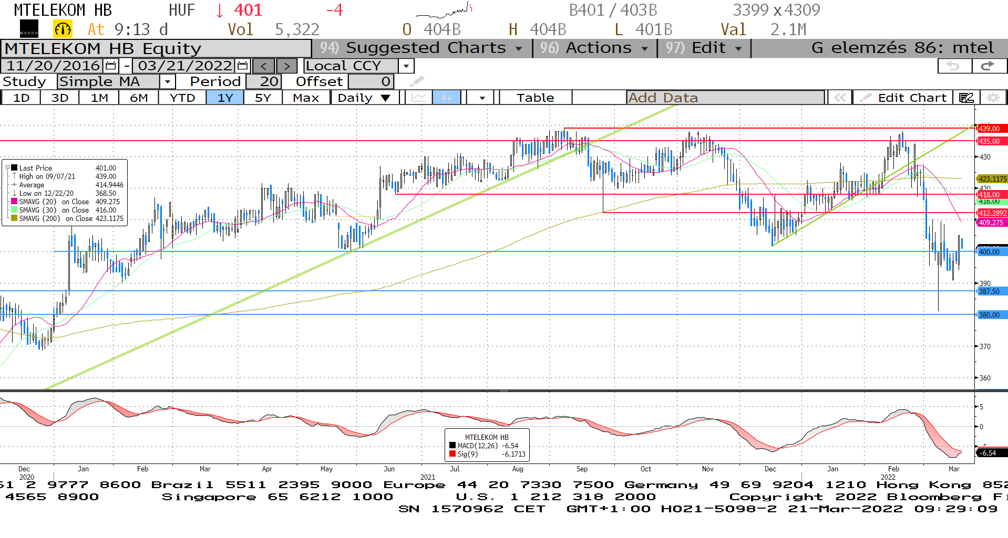Click the redo arrow button
This screenshot has height=538, width=1008.
coord(989,66)
